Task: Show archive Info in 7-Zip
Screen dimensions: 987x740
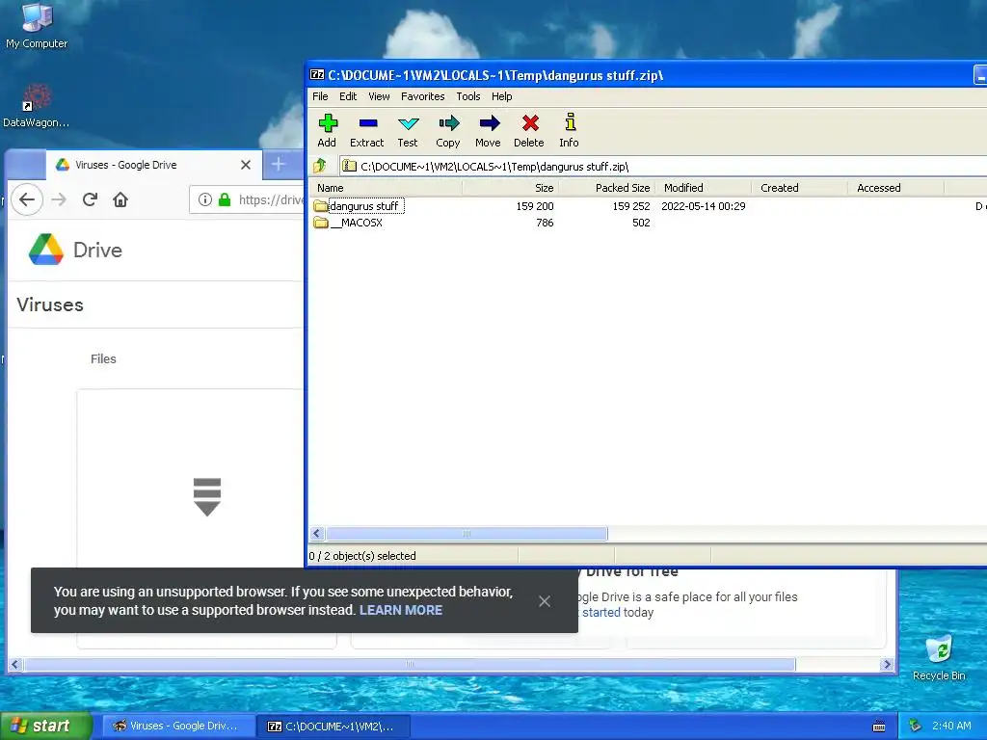Action: (569, 131)
